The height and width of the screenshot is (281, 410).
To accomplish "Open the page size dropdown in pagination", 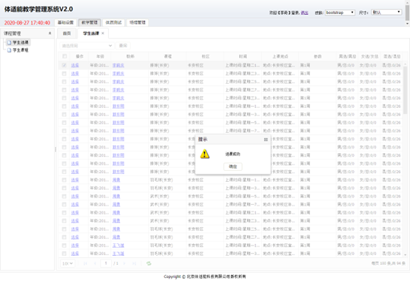I will click(x=68, y=263).
